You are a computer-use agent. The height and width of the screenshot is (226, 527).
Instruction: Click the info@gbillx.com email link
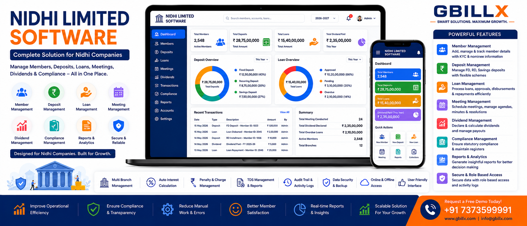[x=497, y=219]
